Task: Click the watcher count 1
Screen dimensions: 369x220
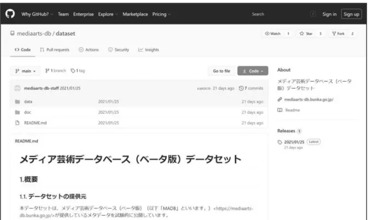Action: [x=288, y=34]
